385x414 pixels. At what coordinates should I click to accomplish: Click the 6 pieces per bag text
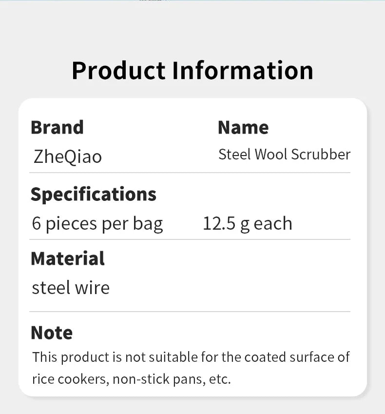click(97, 224)
